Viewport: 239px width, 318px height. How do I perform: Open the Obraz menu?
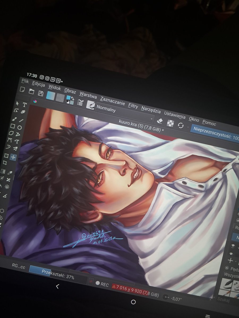[70, 91]
